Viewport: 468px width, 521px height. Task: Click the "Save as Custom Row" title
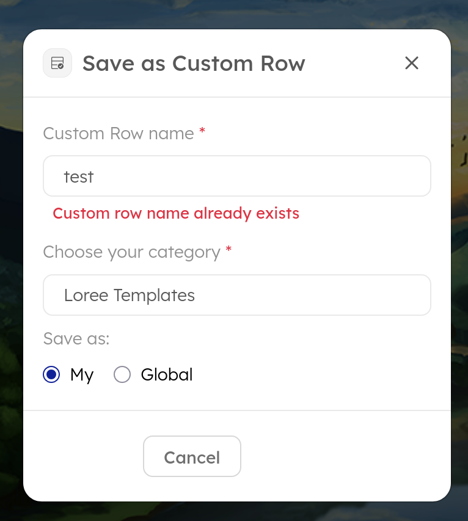point(194,64)
